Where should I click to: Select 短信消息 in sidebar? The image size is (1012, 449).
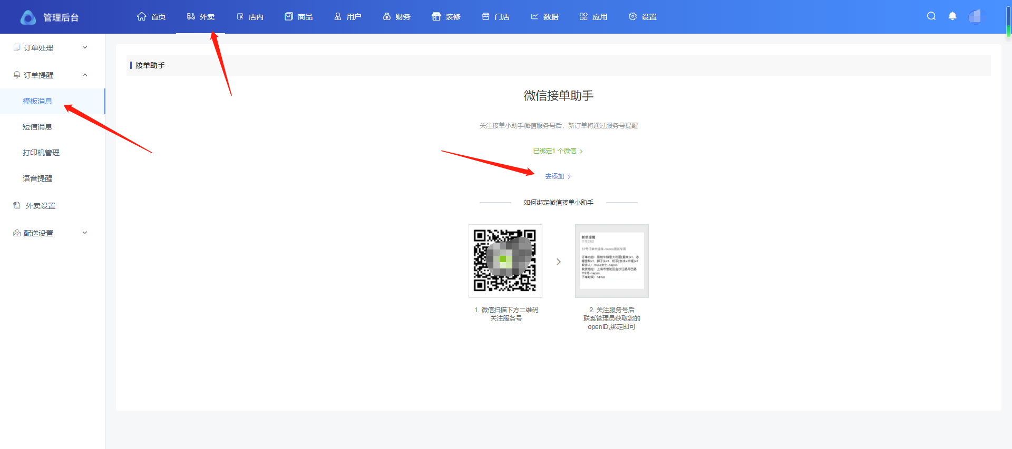pyautogui.click(x=37, y=127)
